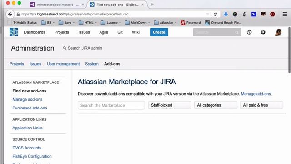Click the Search the Marketplace field
This screenshot has width=291, height=164.
click(x=111, y=105)
